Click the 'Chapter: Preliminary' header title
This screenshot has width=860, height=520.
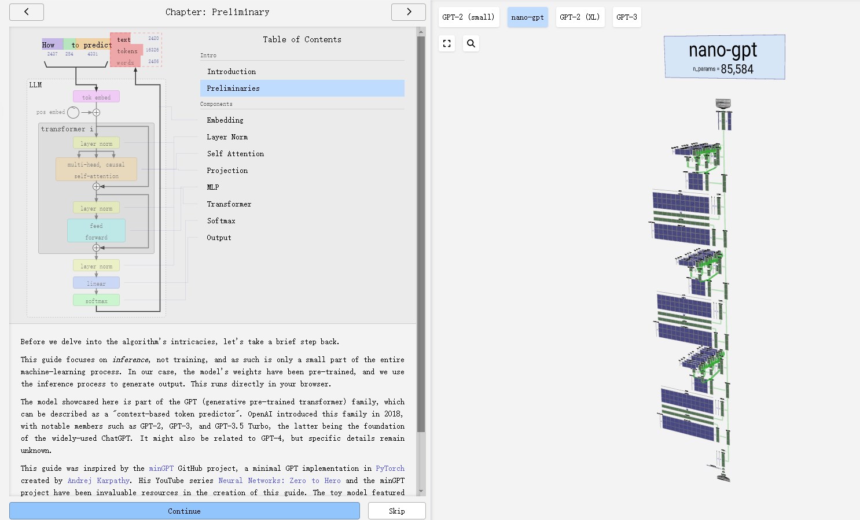(x=218, y=12)
